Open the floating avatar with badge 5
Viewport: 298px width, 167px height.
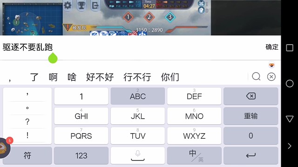click(x=5, y=148)
